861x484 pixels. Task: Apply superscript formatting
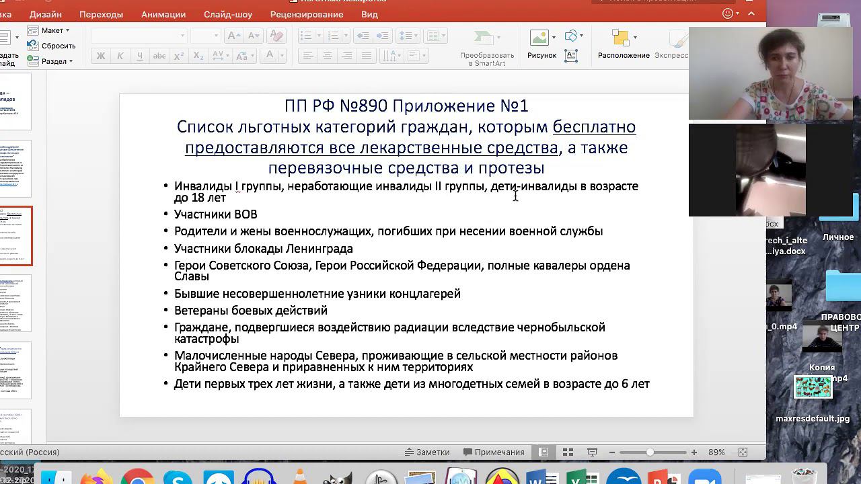pyautogui.click(x=179, y=56)
